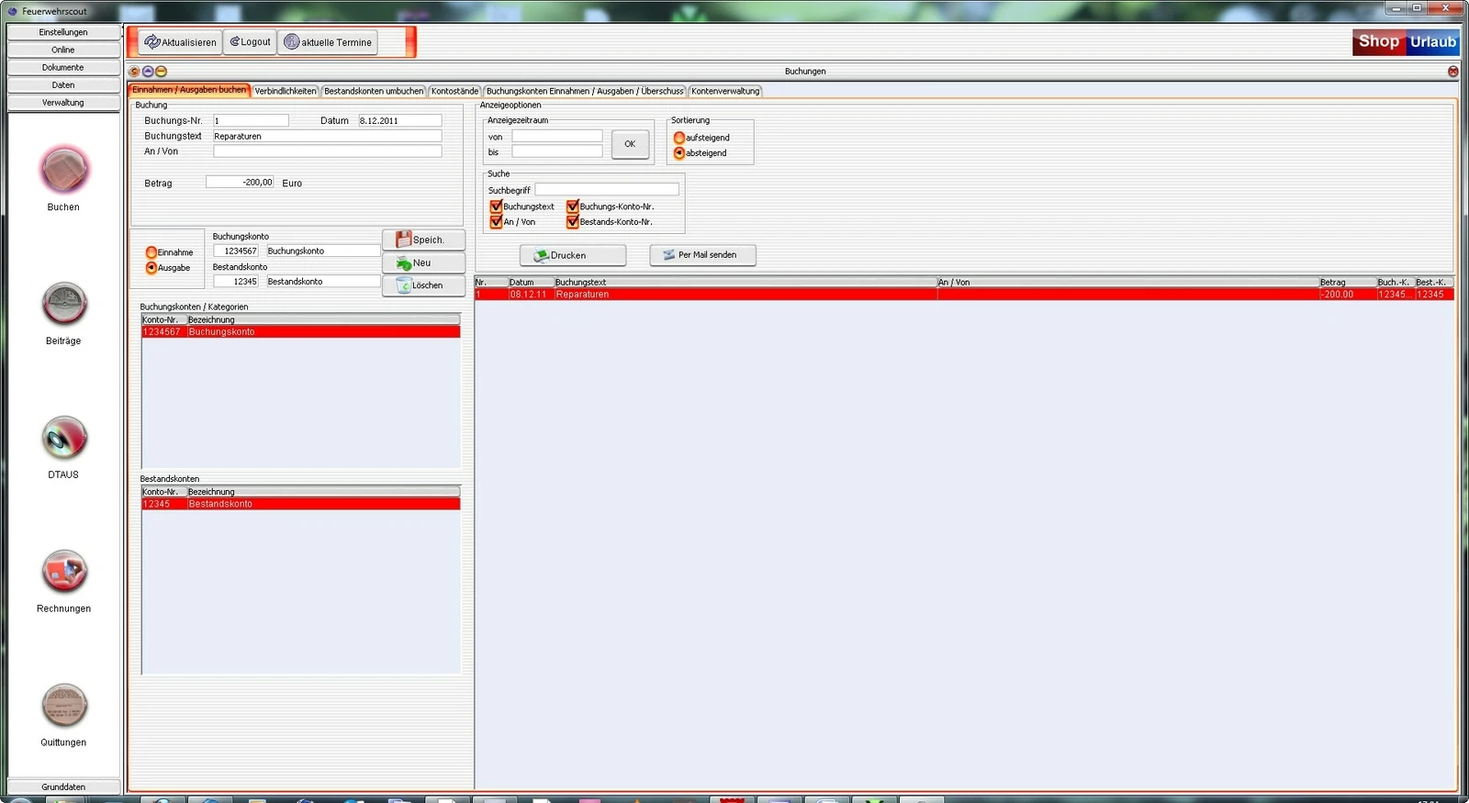Click the Datum column header in bookings table
The height and width of the screenshot is (803, 1469).
[x=531, y=283]
